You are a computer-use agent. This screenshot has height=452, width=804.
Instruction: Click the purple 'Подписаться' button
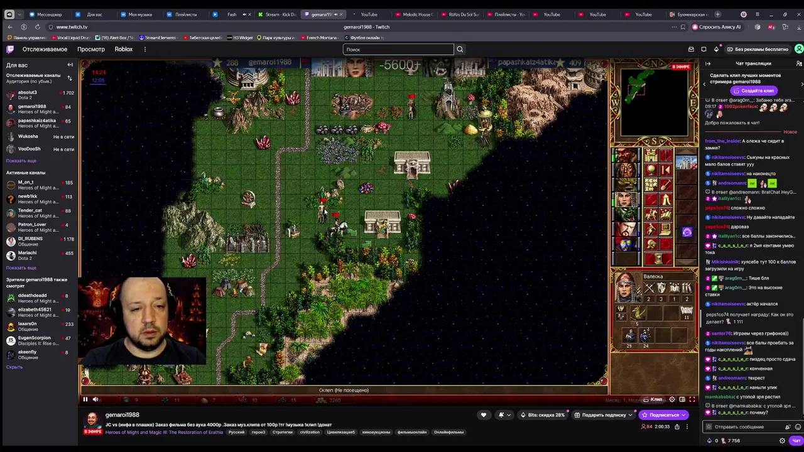coord(663,414)
